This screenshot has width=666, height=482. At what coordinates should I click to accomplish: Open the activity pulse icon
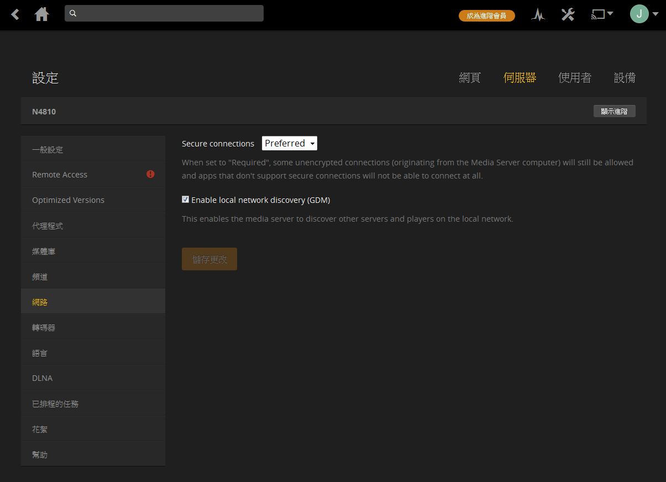pos(538,15)
